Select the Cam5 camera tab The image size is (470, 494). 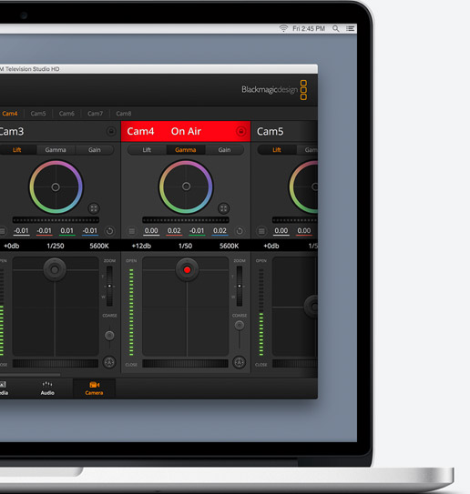coord(38,114)
